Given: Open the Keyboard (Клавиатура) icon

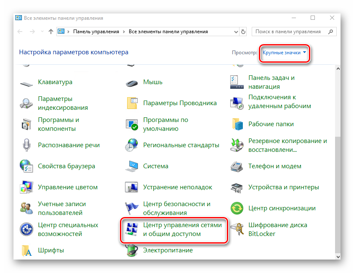Looking at the screenshot, I should [27, 84].
